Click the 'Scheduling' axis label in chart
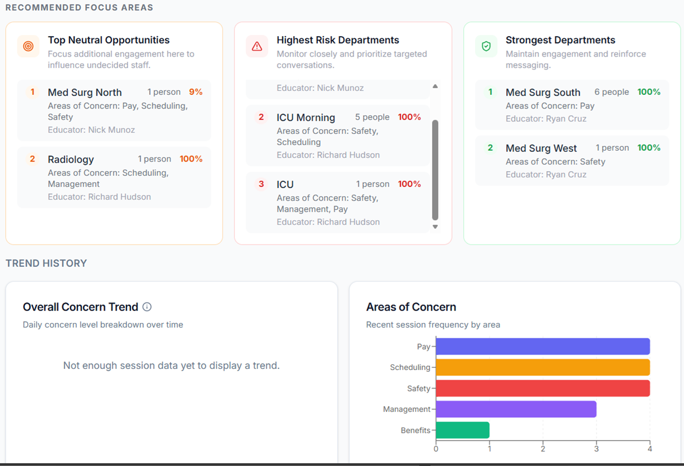 click(x=410, y=367)
